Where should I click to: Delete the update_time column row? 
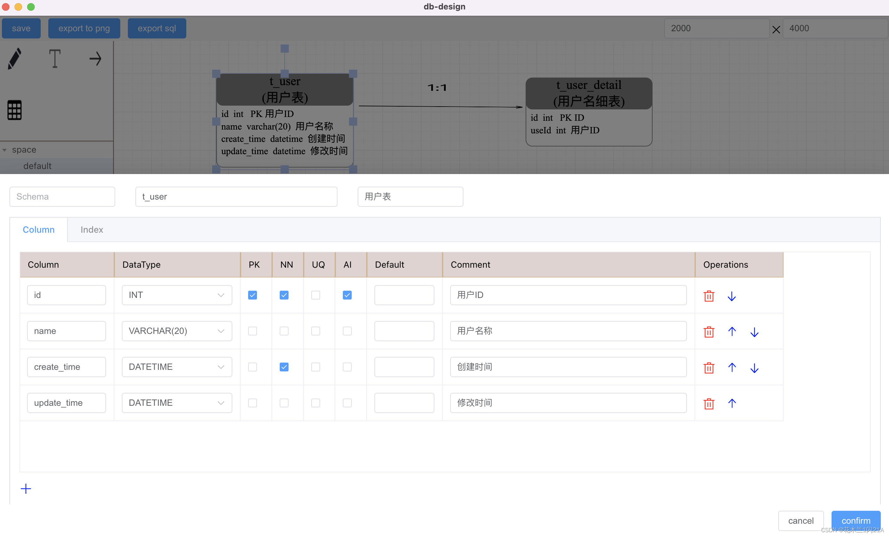tap(709, 403)
